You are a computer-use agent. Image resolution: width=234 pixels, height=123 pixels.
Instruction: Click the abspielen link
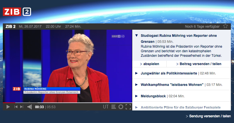coord(150,64)
